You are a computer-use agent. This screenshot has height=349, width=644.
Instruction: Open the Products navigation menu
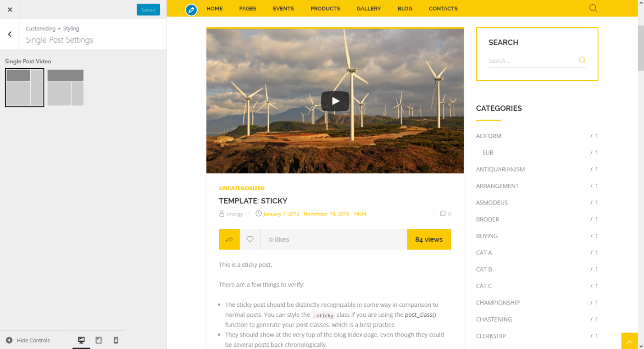[x=325, y=9]
